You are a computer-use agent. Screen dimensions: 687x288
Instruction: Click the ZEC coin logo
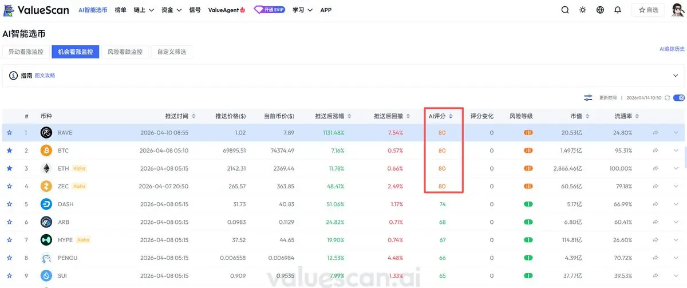46,186
